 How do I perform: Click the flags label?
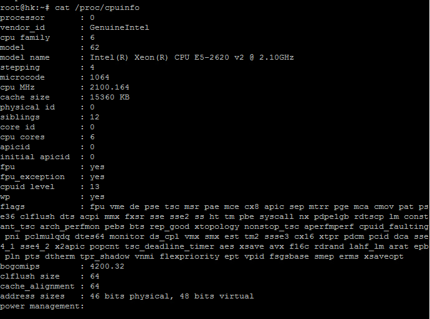point(12,207)
